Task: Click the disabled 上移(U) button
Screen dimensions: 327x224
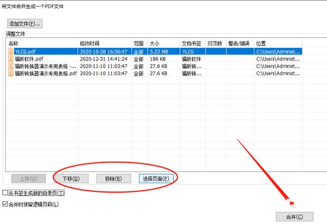Action: click(x=28, y=179)
